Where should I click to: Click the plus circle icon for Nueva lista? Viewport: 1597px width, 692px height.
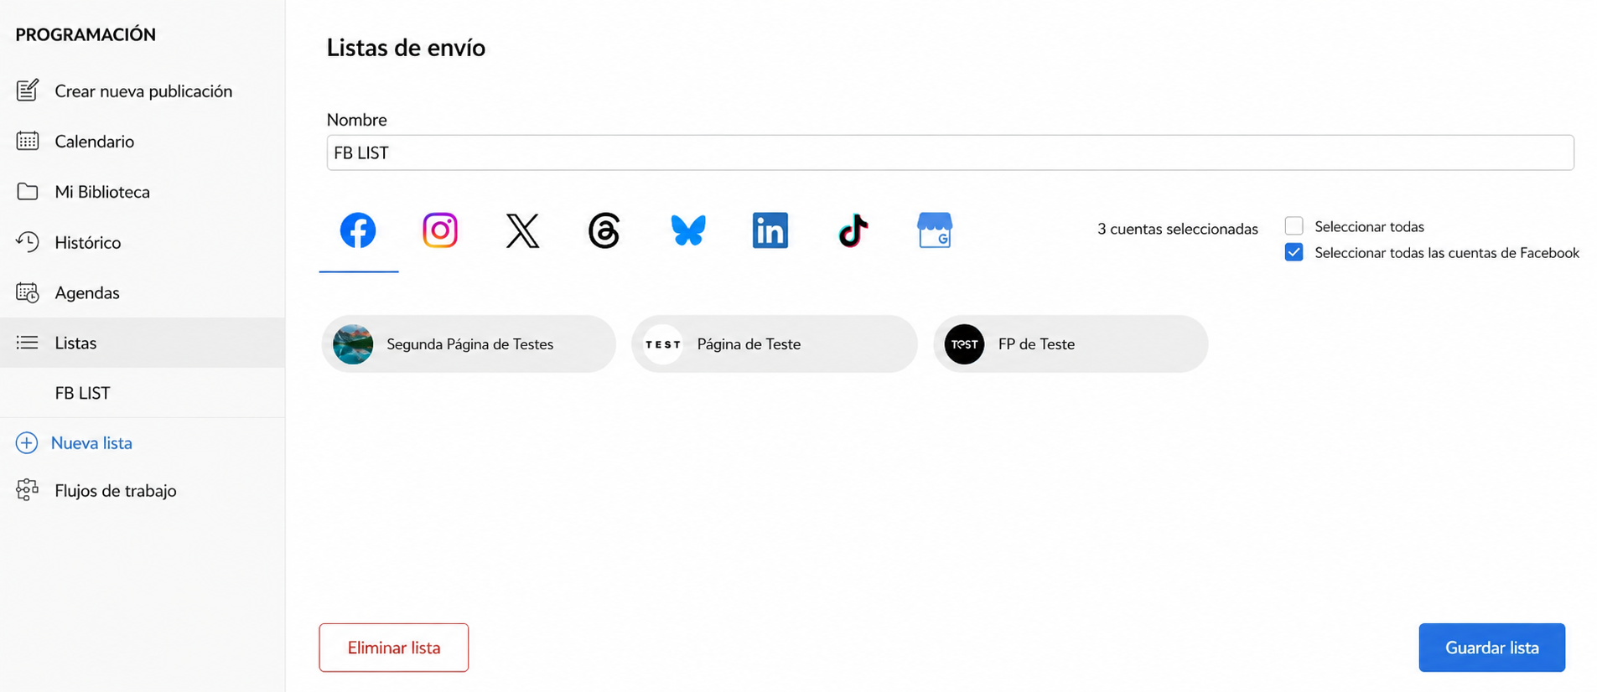coord(27,442)
